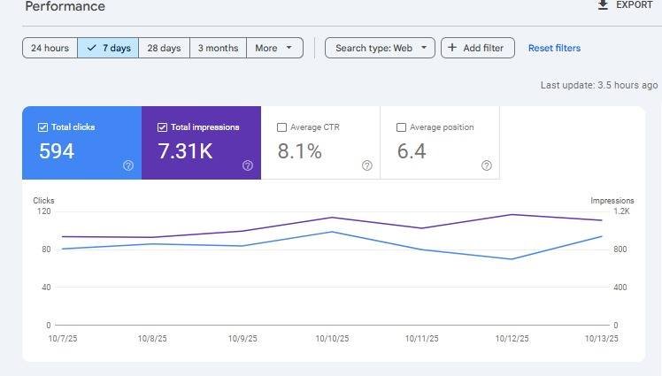Select the 28 days range tab
662x376 pixels.
pos(165,48)
